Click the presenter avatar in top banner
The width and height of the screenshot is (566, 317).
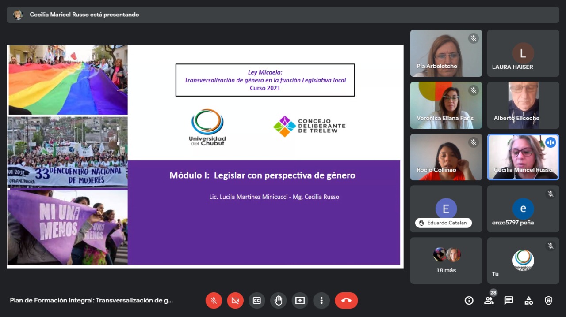click(18, 15)
